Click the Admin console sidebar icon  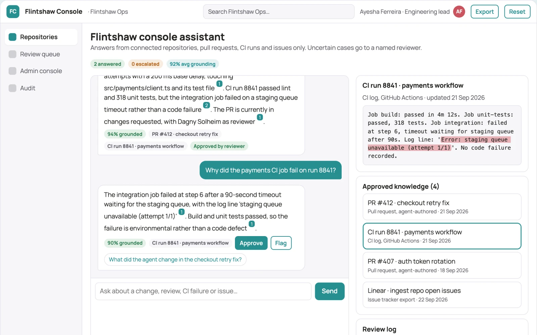point(12,71)
